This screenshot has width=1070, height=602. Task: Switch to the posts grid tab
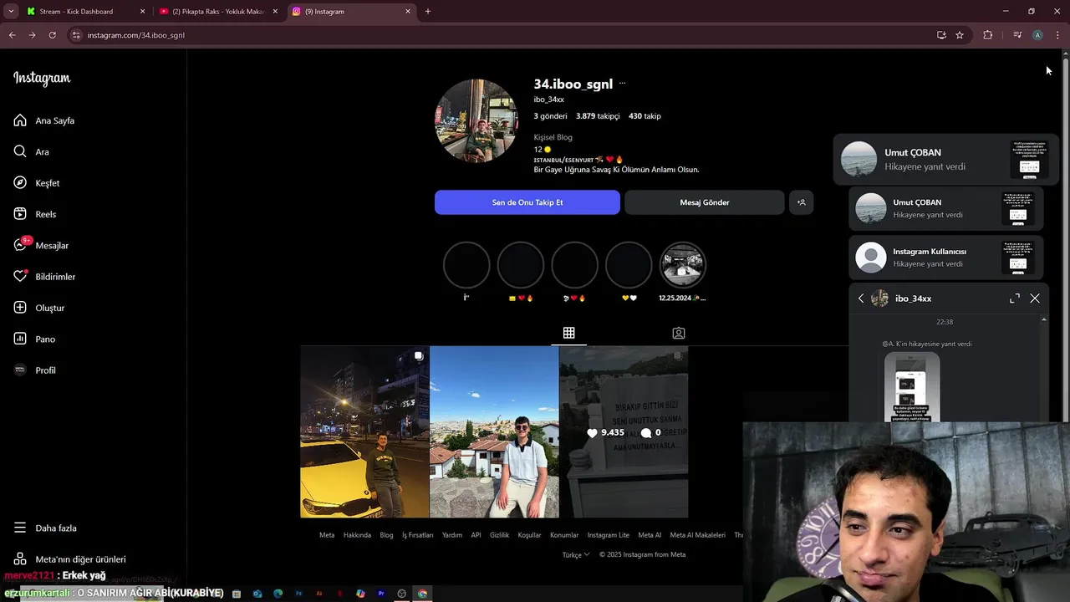point(568,333)
